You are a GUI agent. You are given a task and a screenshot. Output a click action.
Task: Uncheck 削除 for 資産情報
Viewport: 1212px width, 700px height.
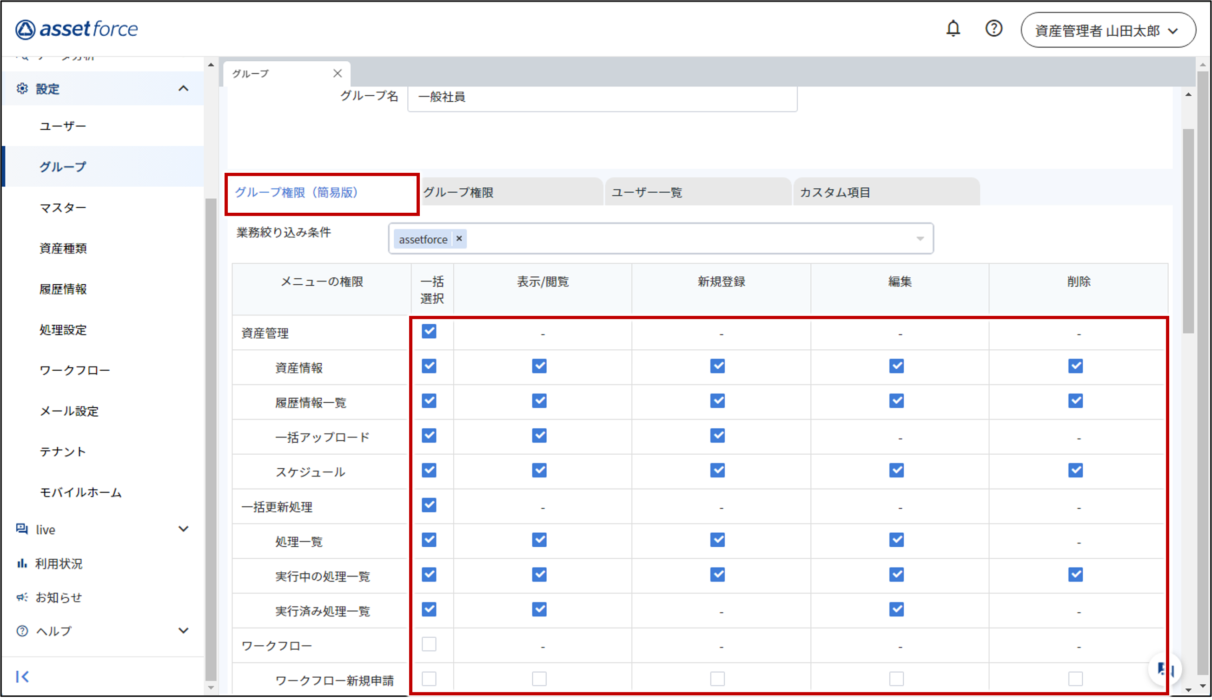point(1075,366)
